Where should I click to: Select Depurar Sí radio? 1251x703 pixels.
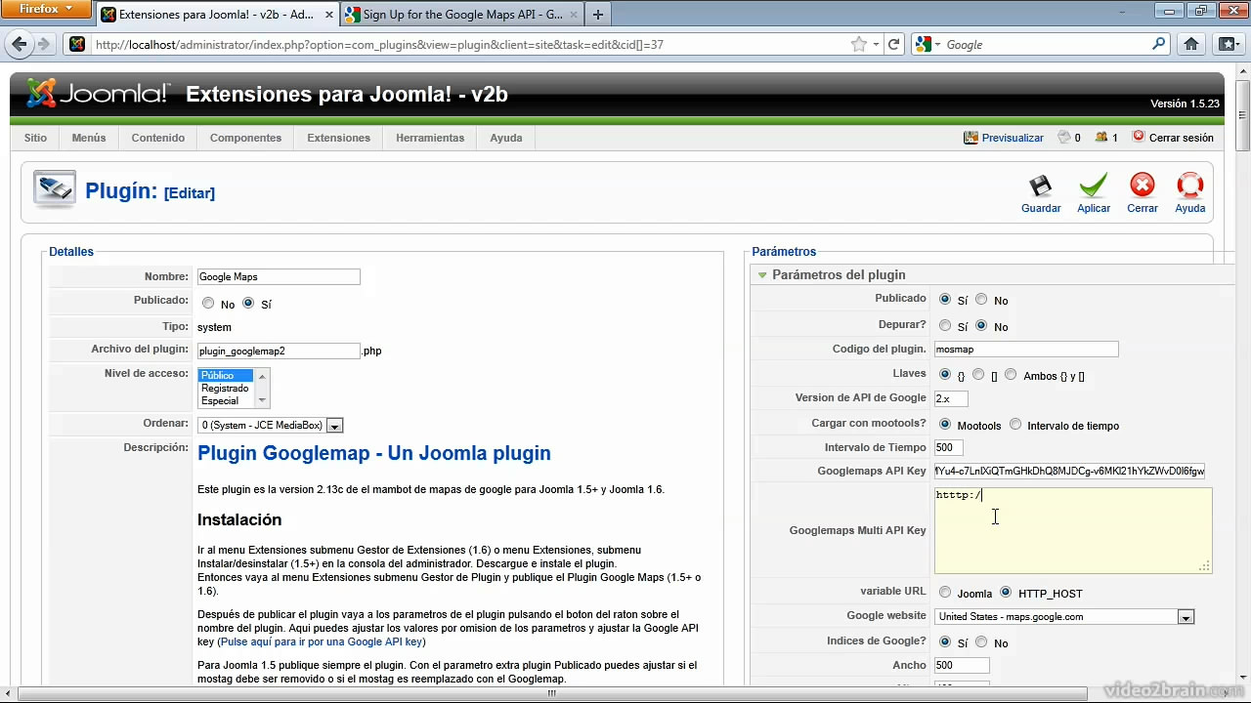[x=945, y=325]
